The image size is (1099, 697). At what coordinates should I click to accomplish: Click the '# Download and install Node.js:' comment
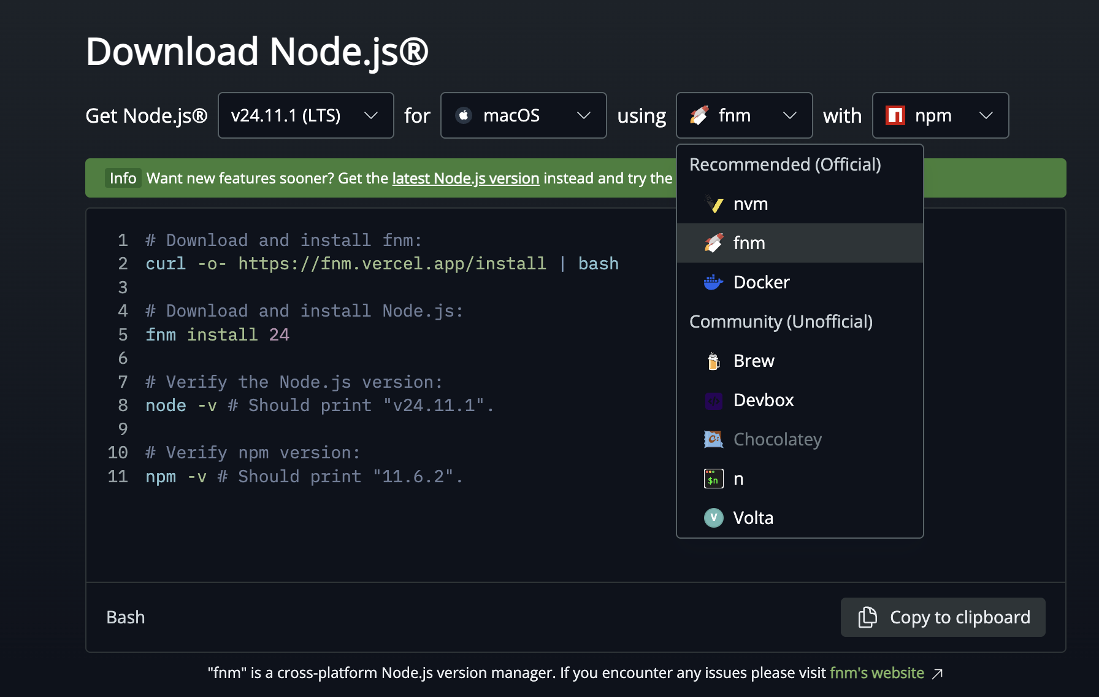click(304, 311)
